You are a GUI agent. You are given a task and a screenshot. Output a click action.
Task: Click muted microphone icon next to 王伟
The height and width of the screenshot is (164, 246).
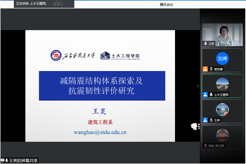(211, 120)
